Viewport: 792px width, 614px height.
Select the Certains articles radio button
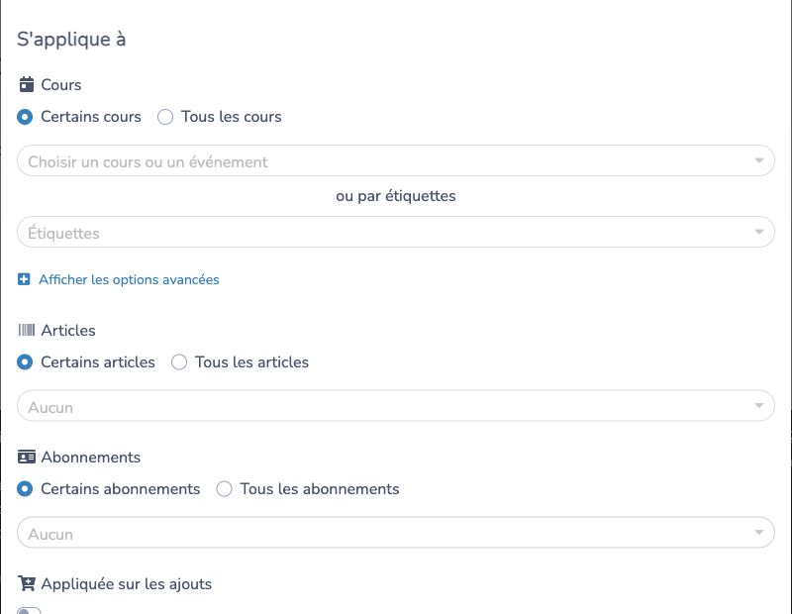click(25, 362)
